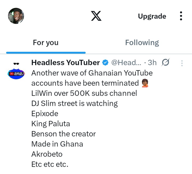Switch to the Following tab
The width and height of the screenshot is (192, 174).
pyautogui.click(x=142, y=43)
